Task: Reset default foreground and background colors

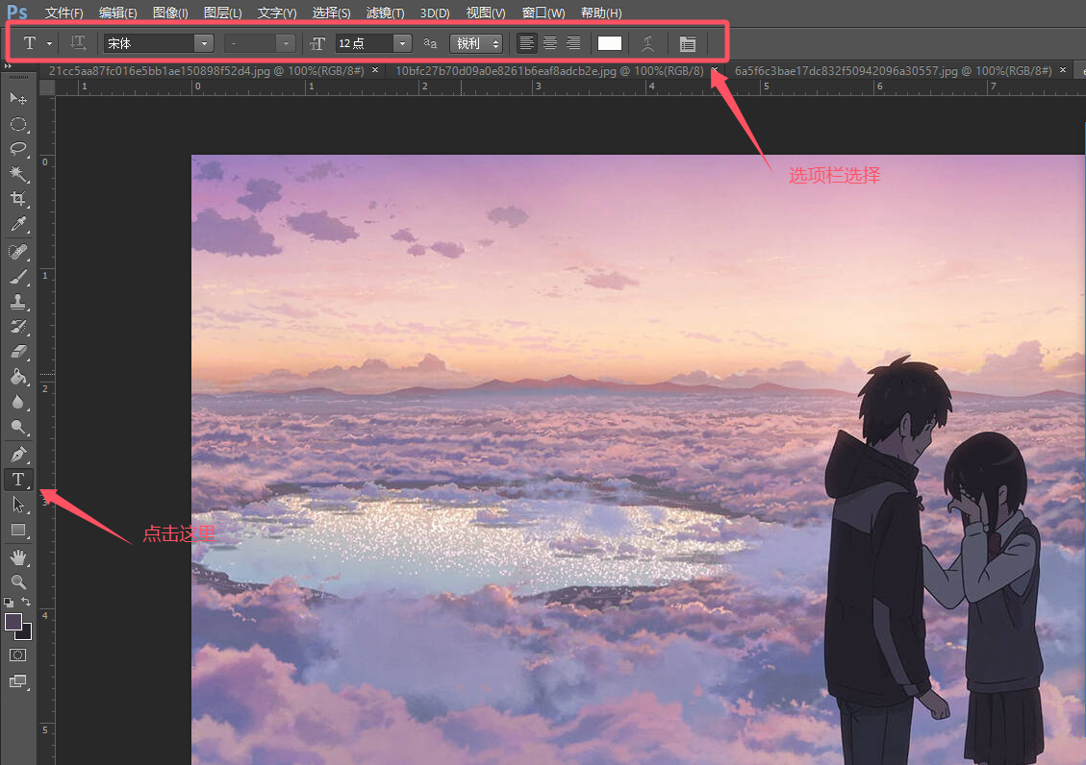Action: [9, 603]
